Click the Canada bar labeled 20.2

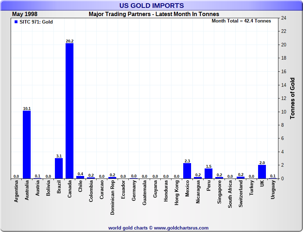coord(70,111)
